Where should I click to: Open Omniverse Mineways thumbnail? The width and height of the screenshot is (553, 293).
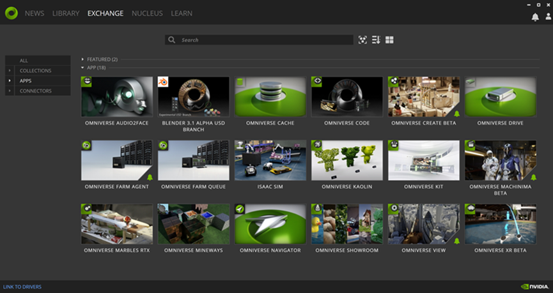coord(193,224)
